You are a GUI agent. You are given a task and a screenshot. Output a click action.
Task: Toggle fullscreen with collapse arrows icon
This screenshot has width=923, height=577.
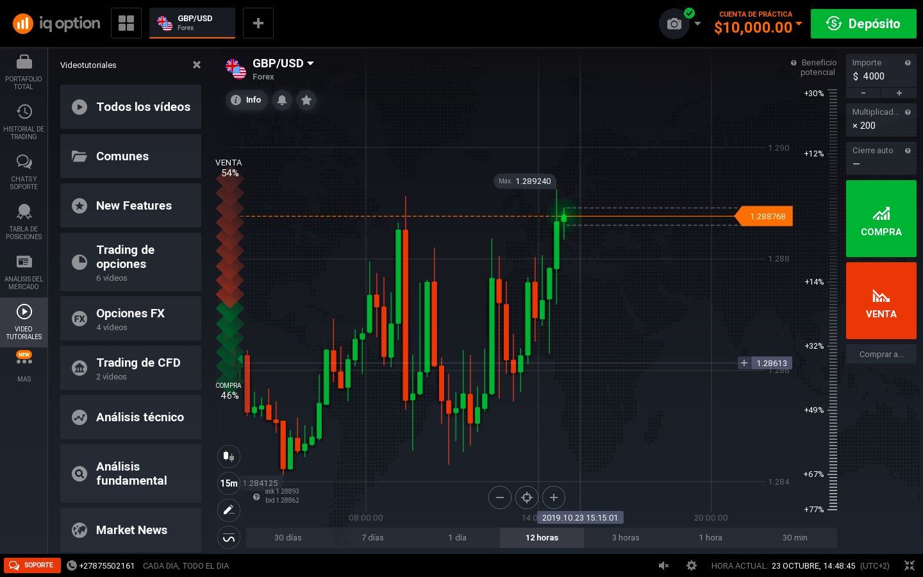[x=910, y=565]
